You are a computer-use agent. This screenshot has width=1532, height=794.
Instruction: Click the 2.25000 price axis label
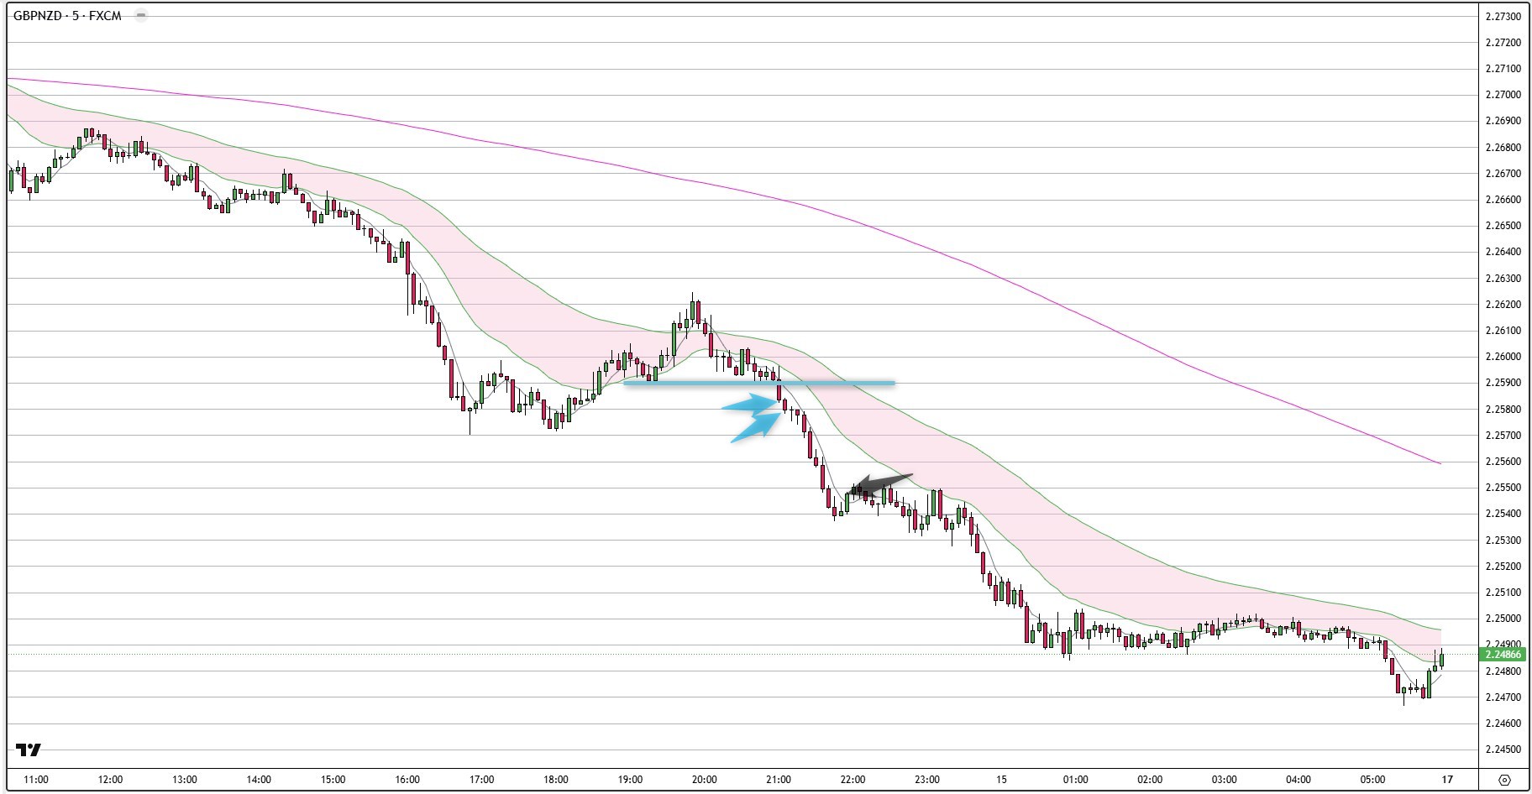(x=1503, y=619)
